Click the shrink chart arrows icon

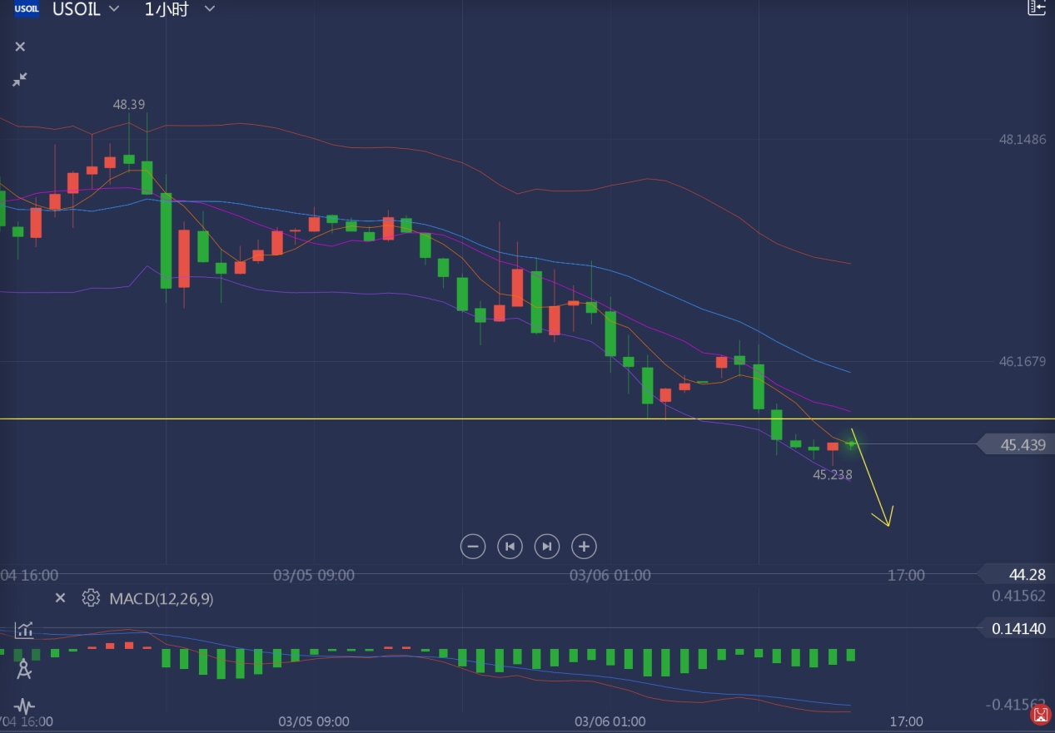(20, 80)
